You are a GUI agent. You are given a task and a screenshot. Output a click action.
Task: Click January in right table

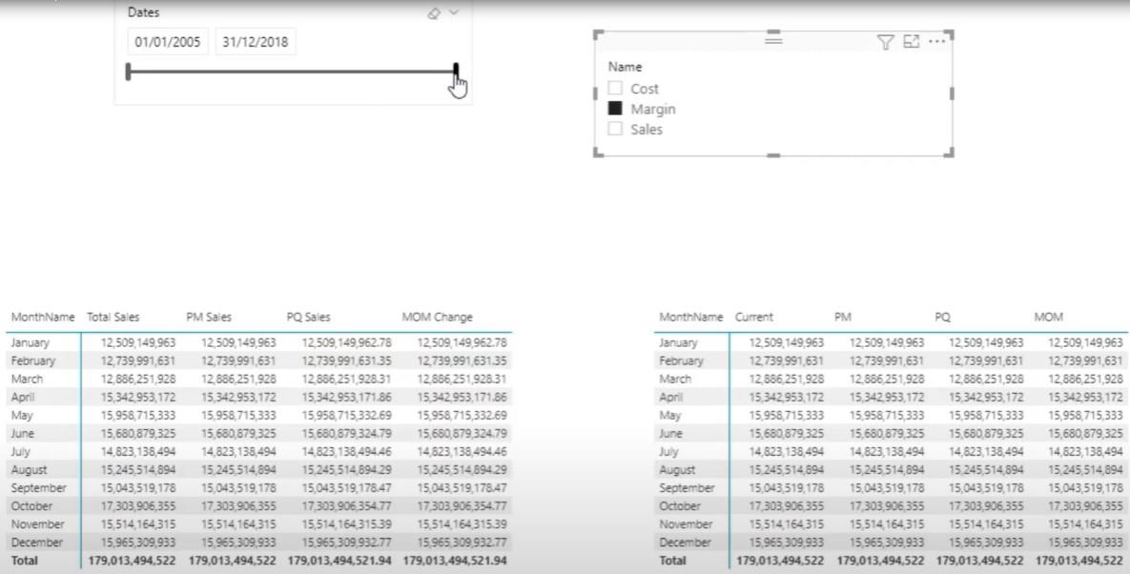[678, 343]
